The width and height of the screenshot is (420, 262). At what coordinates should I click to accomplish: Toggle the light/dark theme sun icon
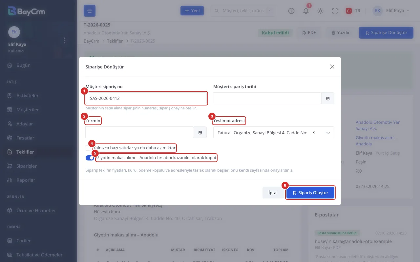[320, 11]
